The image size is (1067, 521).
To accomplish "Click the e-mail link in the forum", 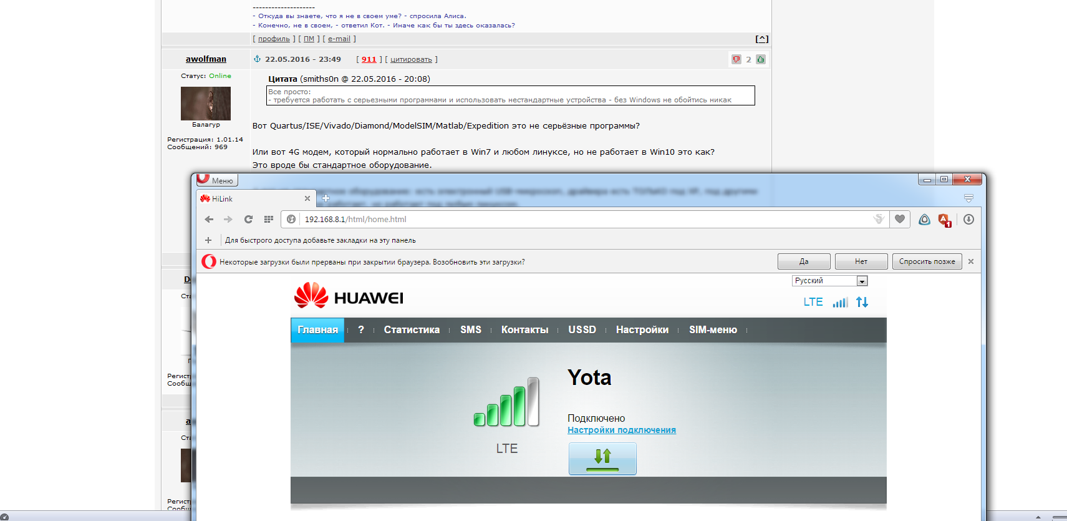I will coord(339,39).
